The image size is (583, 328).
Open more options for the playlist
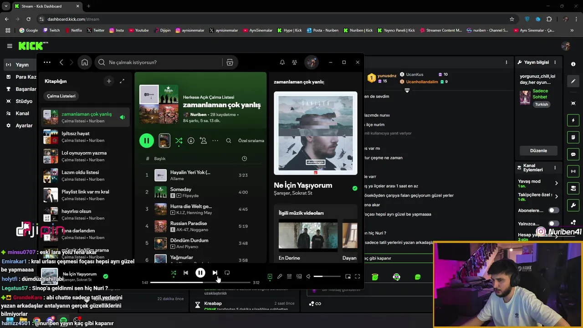click(215, 141)
